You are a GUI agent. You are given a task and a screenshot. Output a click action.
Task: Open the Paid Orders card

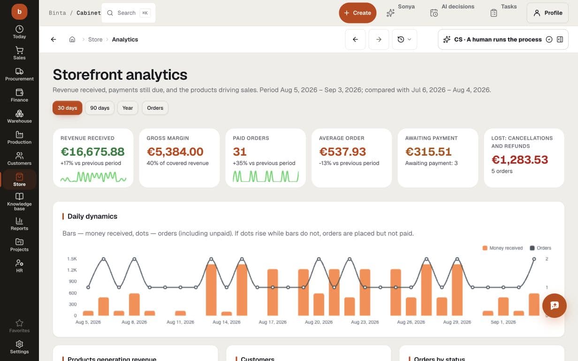[266, 158]
